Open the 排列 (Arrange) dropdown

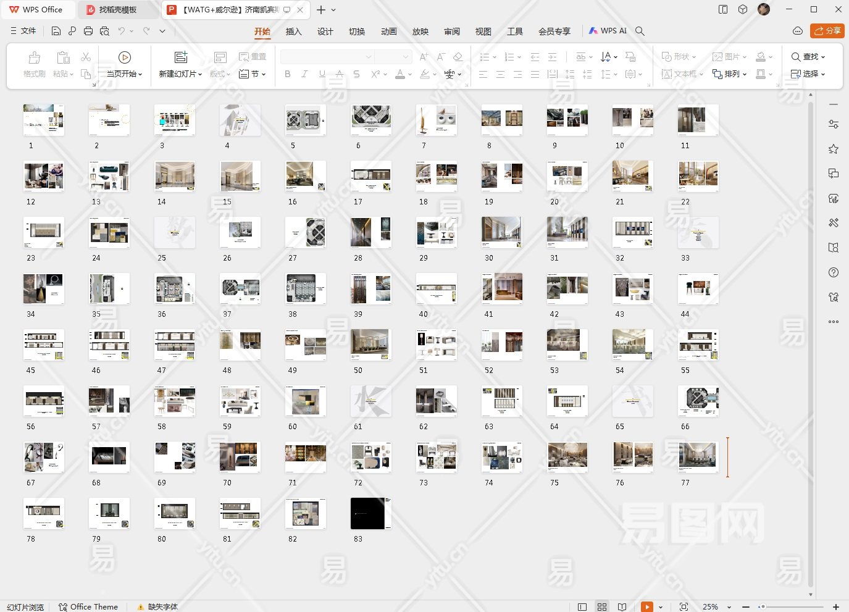pos(730,74)
